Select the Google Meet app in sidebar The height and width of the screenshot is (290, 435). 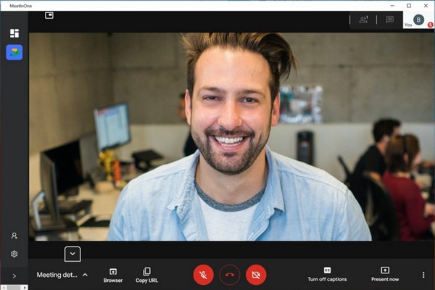(14, 52)
